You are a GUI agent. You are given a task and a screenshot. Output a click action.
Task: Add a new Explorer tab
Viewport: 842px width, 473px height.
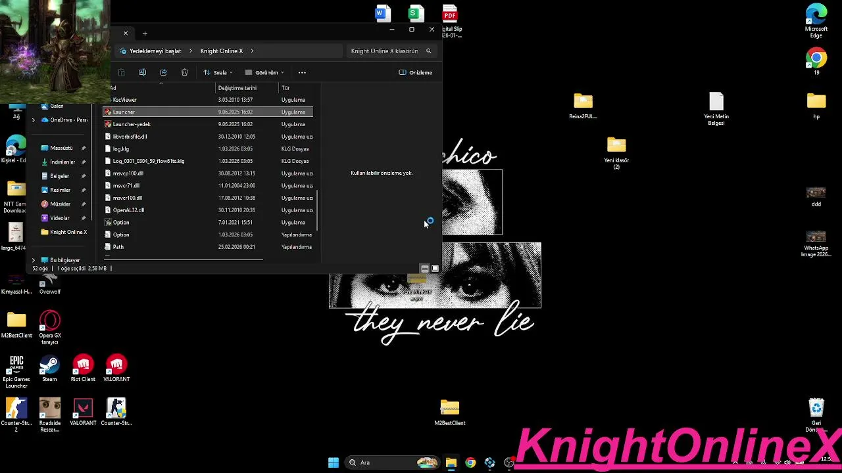tap(145, 34)
